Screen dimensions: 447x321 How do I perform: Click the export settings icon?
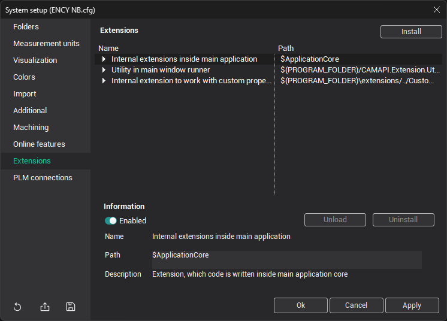coord(45,307)
